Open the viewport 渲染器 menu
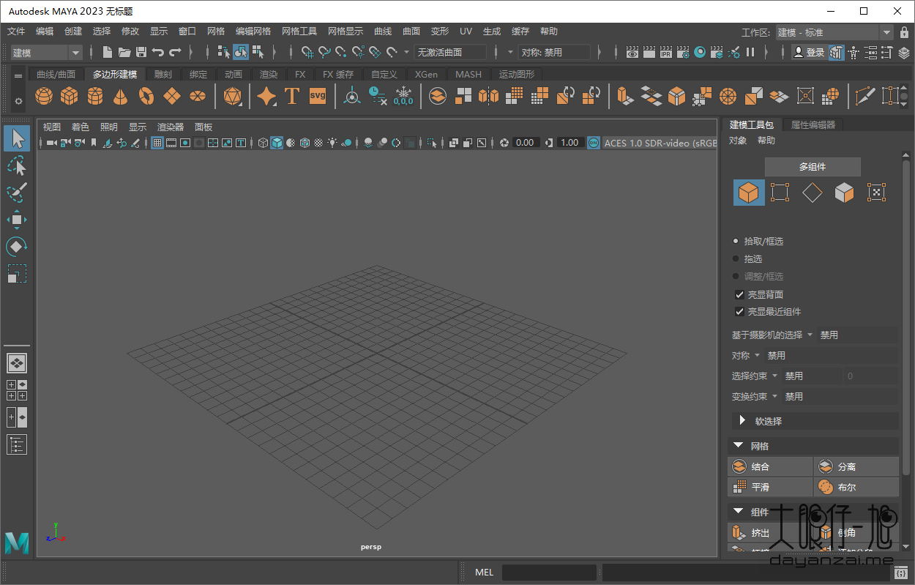This screenshot has height=585, width=915. [171, 127]
